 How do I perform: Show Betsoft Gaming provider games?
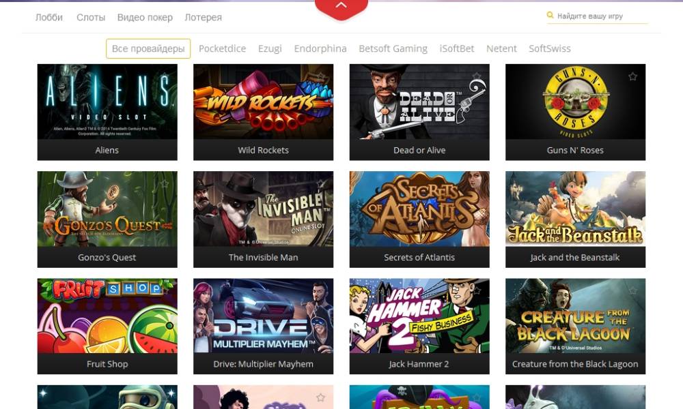click(393, 48)
